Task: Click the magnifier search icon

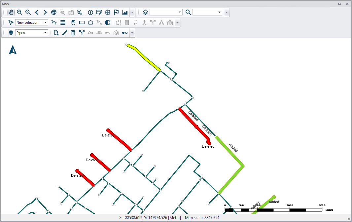Action: (188, 12)
